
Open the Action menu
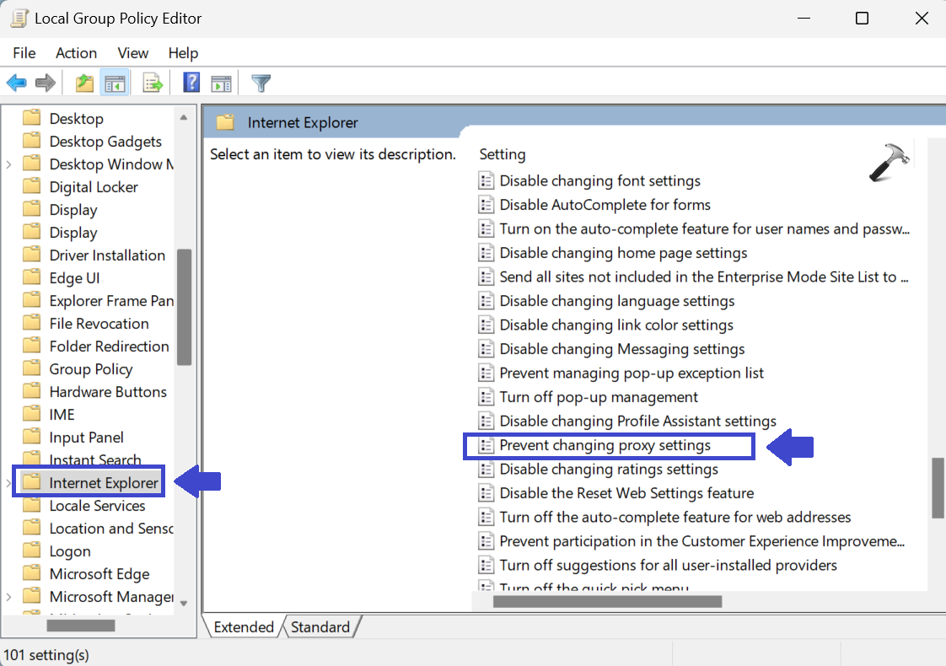tap(76, 53)
